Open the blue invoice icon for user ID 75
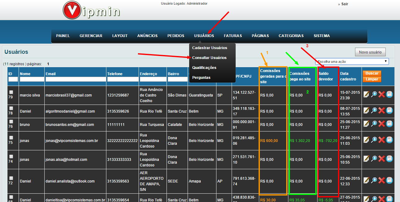 point(389,140)
